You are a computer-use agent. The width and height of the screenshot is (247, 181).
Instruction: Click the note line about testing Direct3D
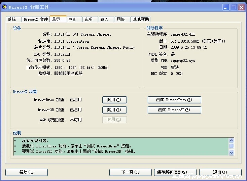point(78,151)
